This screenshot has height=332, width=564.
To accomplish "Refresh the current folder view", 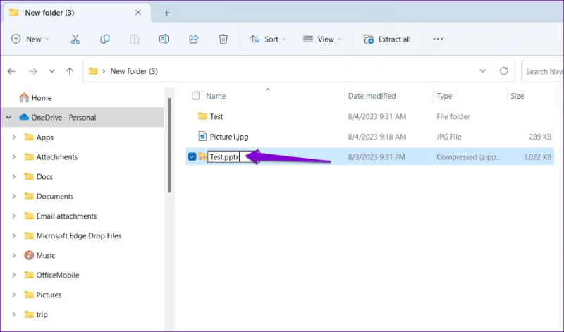I will pos(503,71).
